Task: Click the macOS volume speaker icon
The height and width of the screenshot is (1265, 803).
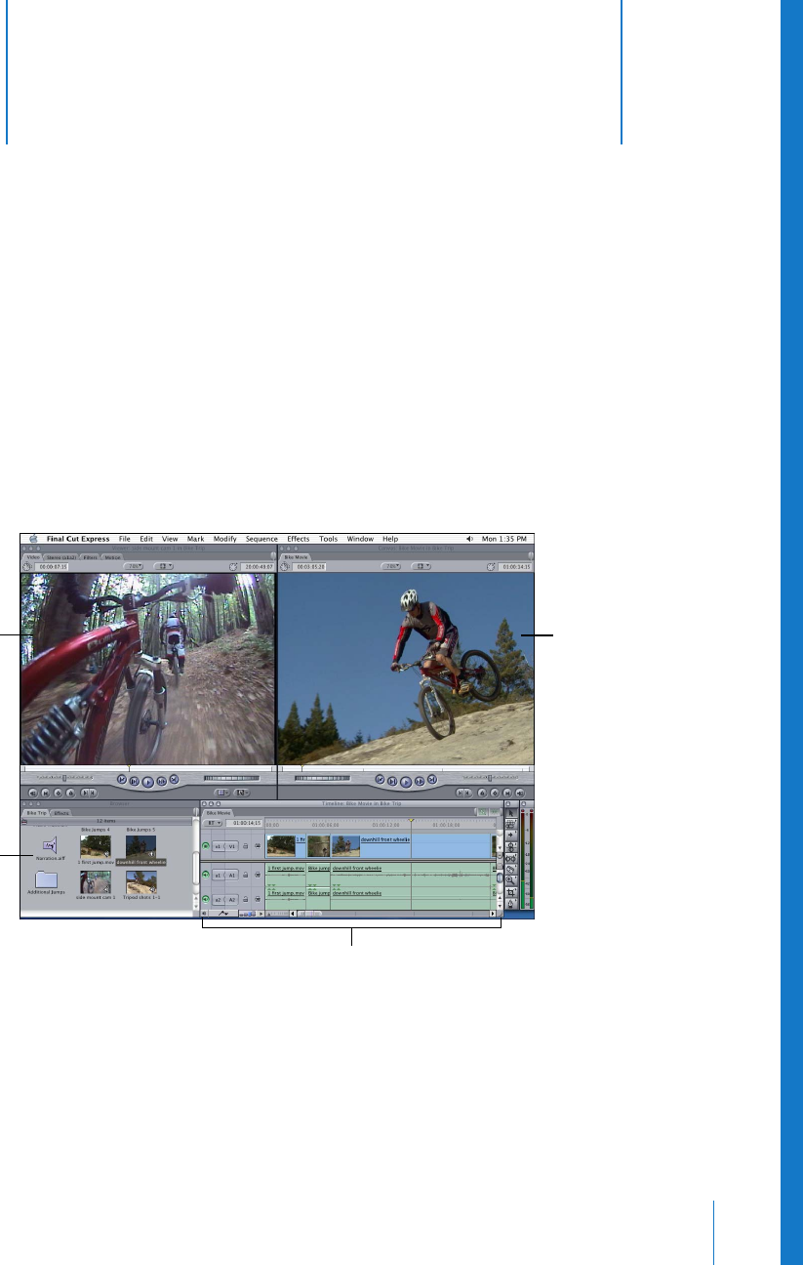Action: coord(469,539)
